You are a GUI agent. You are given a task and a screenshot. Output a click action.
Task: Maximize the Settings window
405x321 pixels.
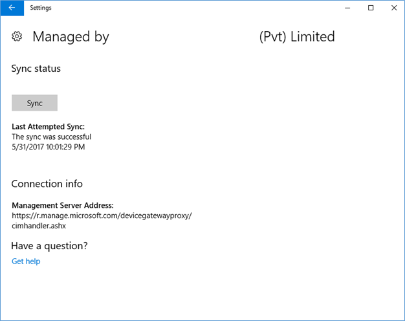371,8
